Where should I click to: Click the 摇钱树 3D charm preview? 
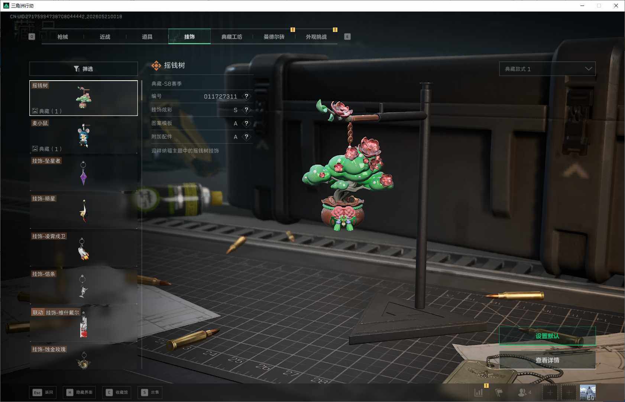[349, 165]
